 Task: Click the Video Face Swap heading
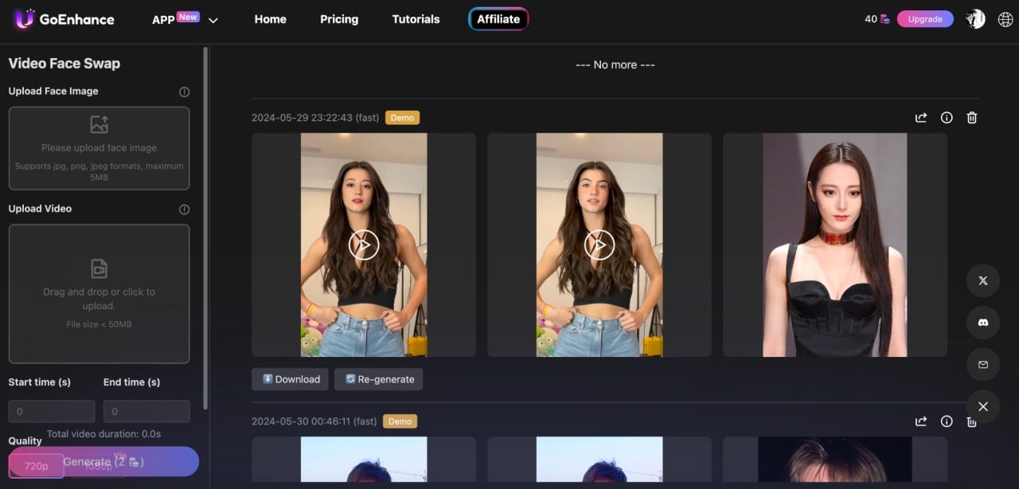pos(64,64)
